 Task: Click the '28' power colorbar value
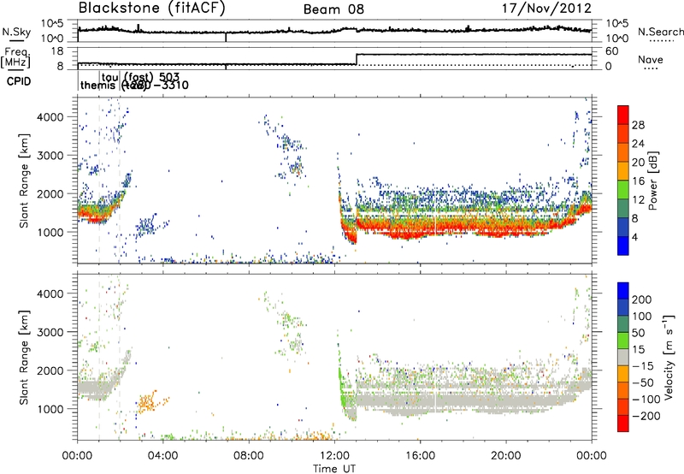pos(638,125)
